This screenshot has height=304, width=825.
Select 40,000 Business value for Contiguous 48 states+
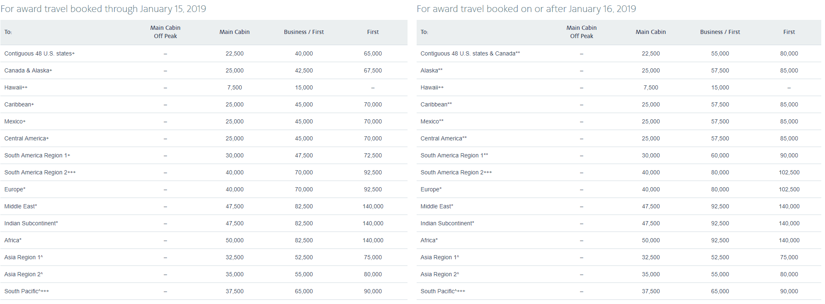304,53
